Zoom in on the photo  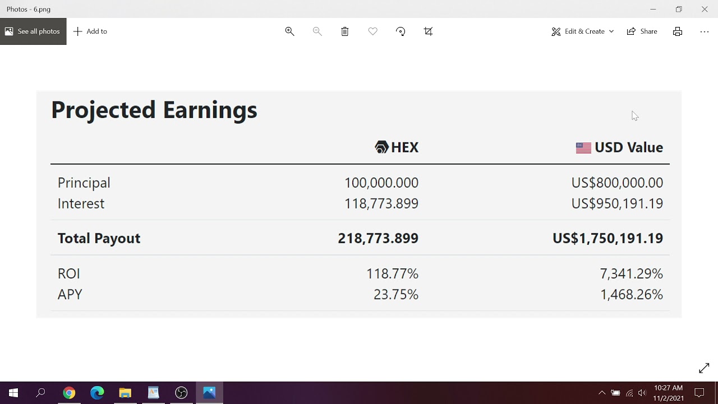289,31
